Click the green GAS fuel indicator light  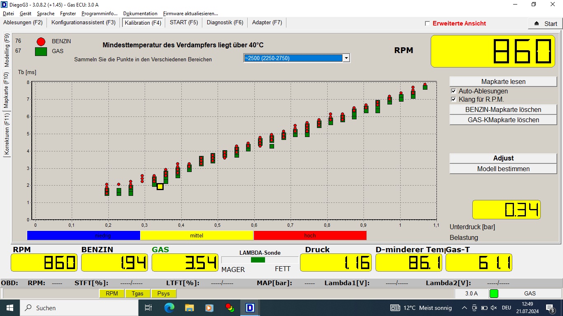coord(493,293)
